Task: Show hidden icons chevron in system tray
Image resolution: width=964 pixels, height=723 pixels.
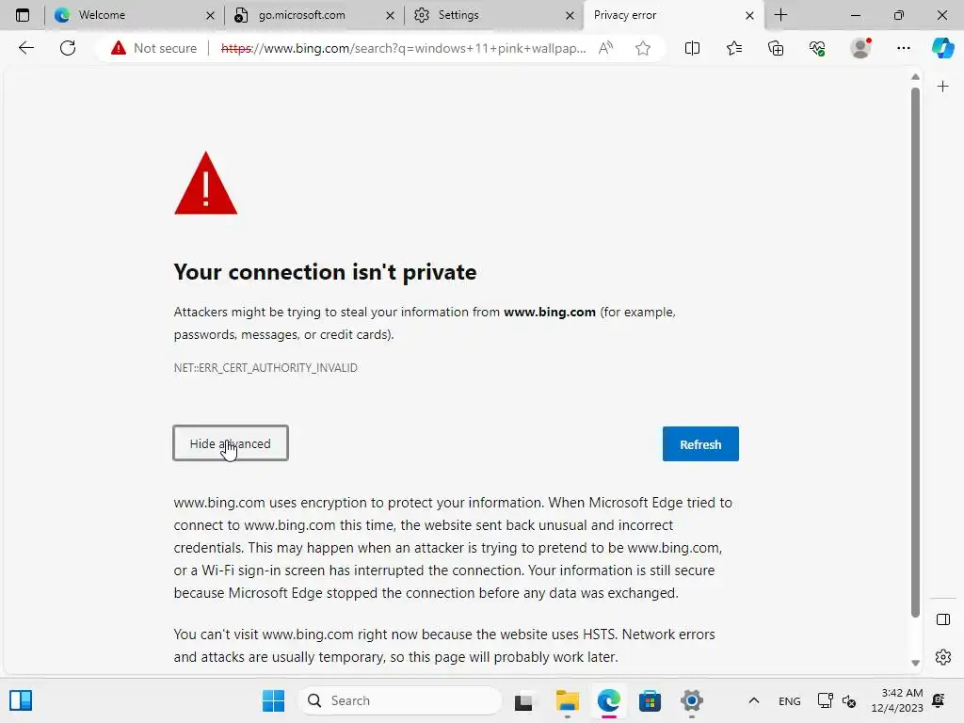Action: click(753, 700)
